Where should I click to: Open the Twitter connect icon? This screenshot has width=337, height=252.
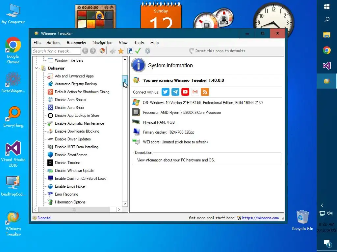coord(166,92)
